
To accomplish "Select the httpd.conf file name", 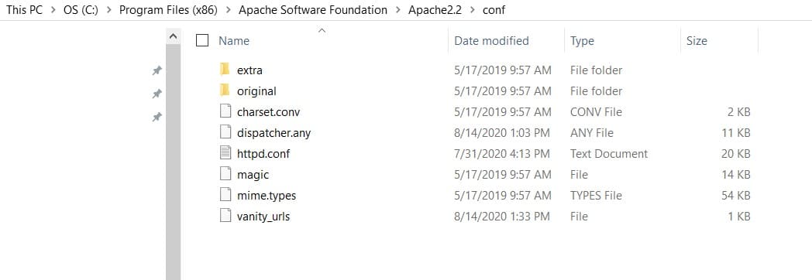I will (x=263, y=154).
